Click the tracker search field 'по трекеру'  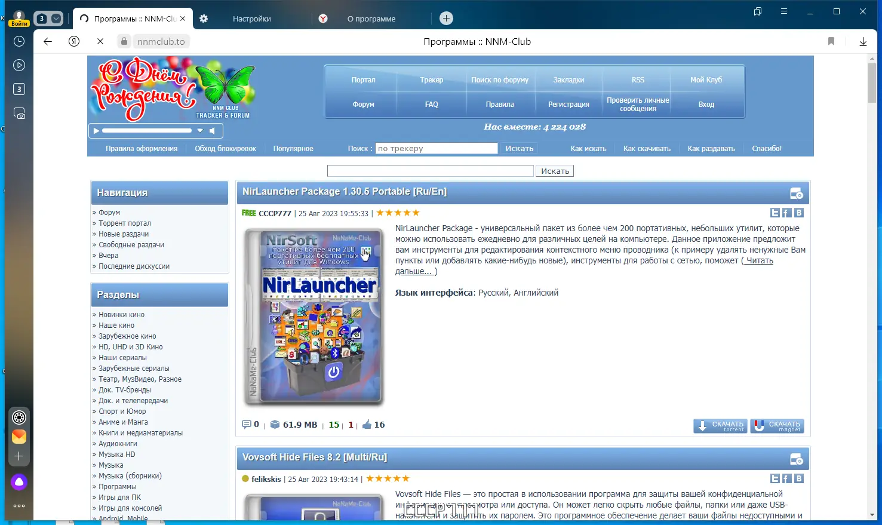pos(437,149)
